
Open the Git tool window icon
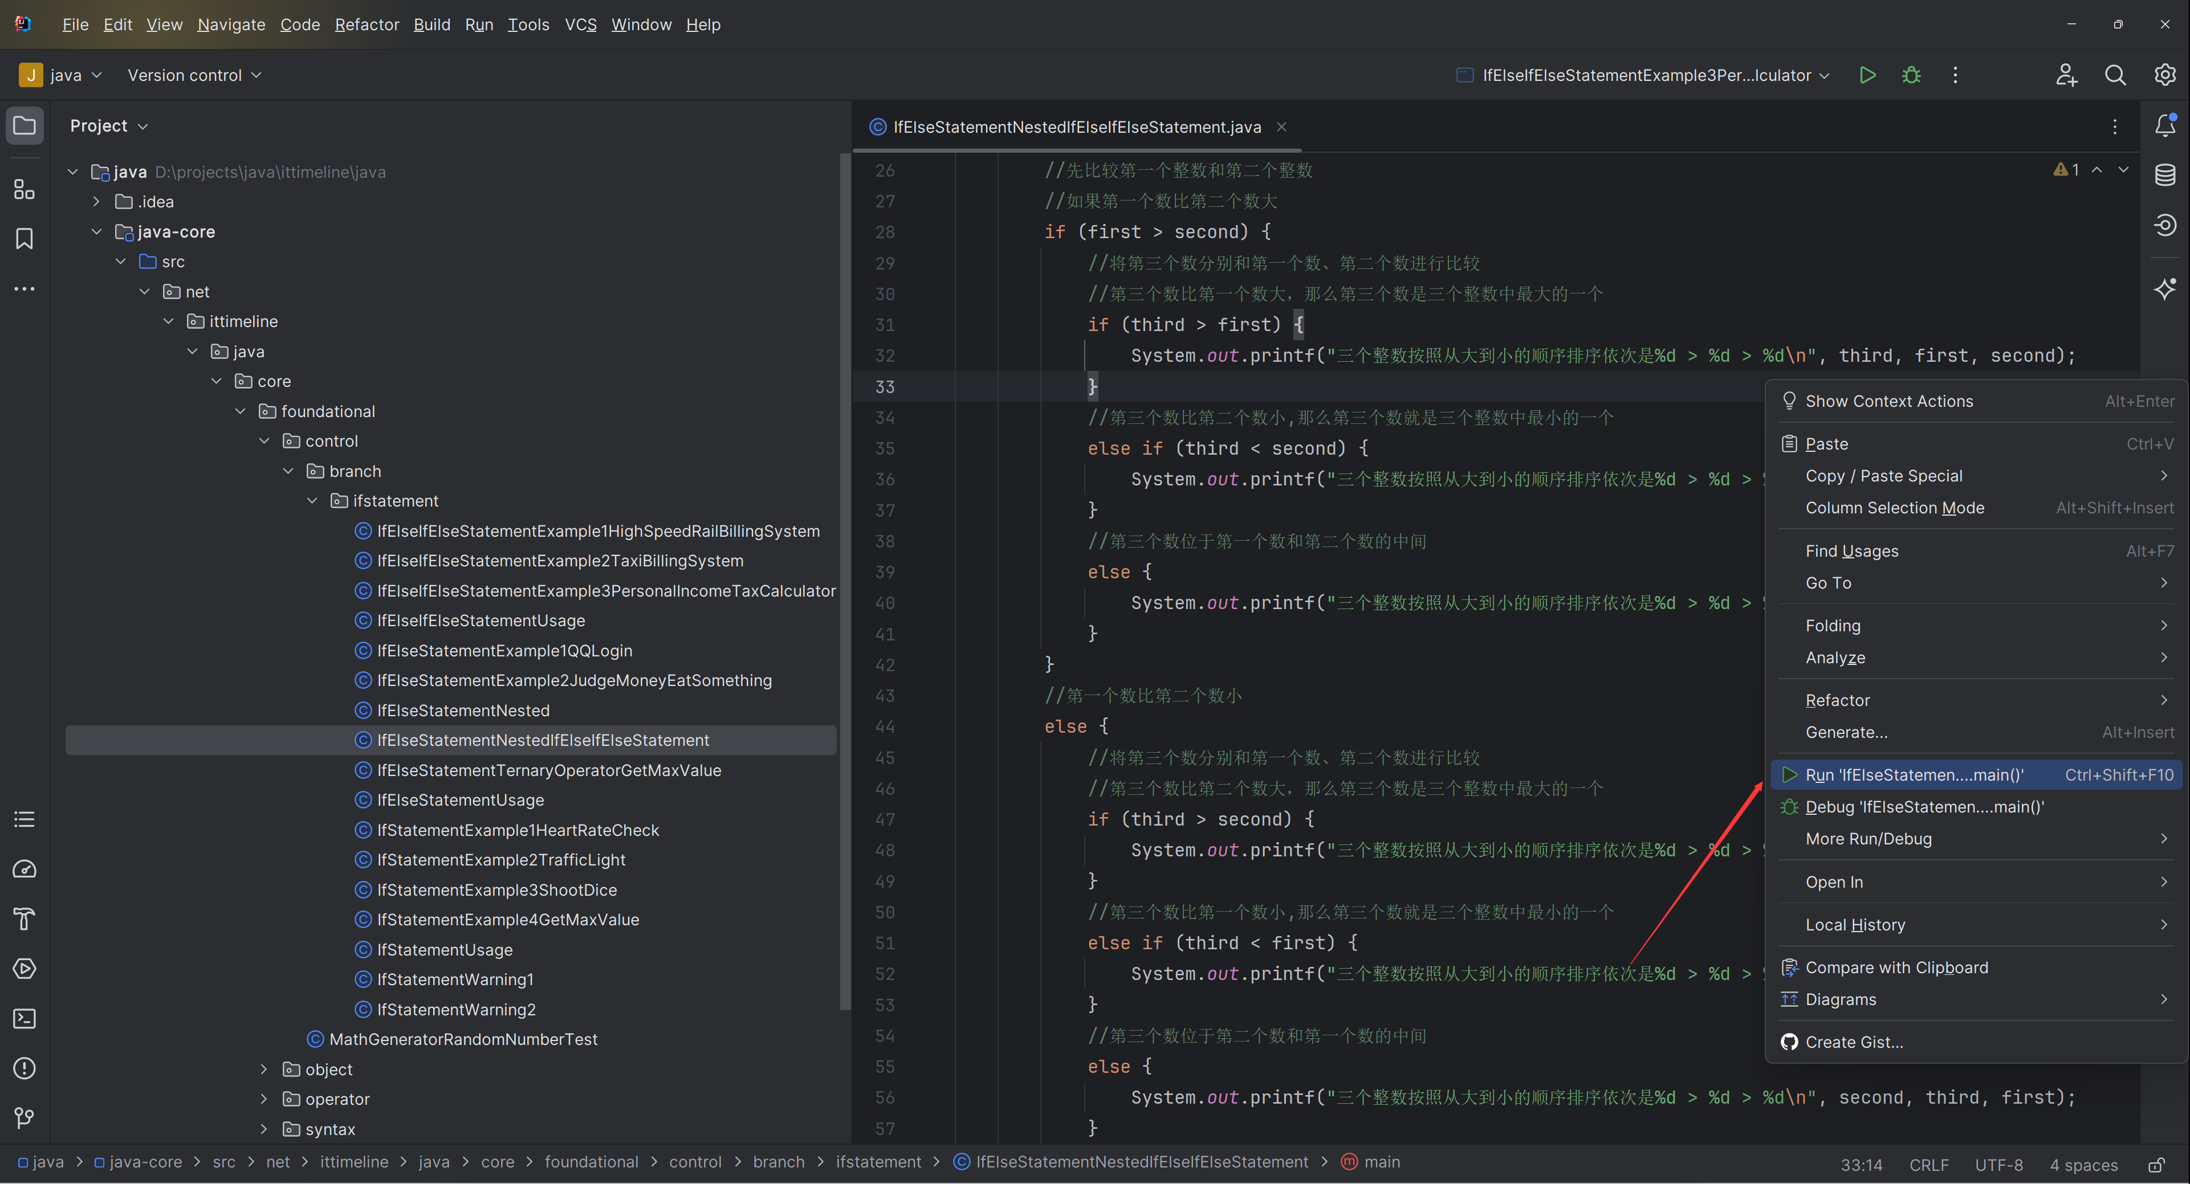pyautogui.click(x=25, y=1118)
